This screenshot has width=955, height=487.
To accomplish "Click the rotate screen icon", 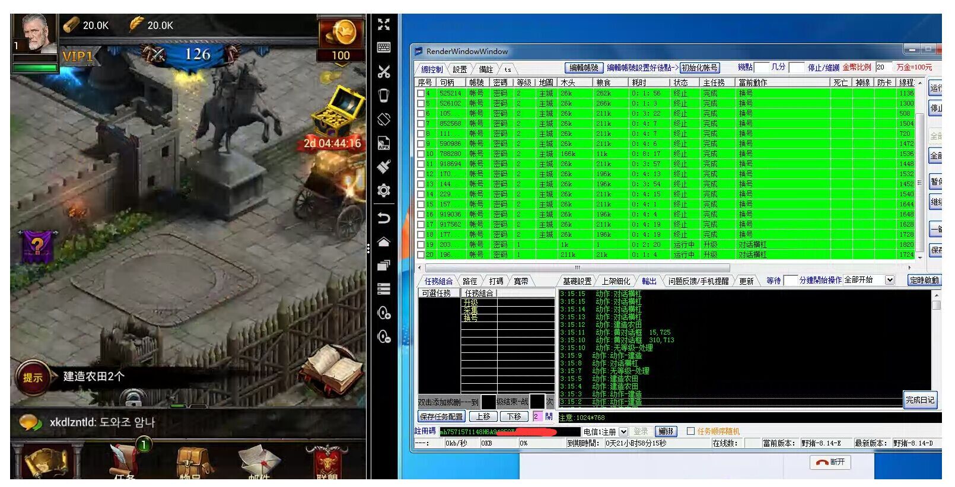I will (384, 119).
